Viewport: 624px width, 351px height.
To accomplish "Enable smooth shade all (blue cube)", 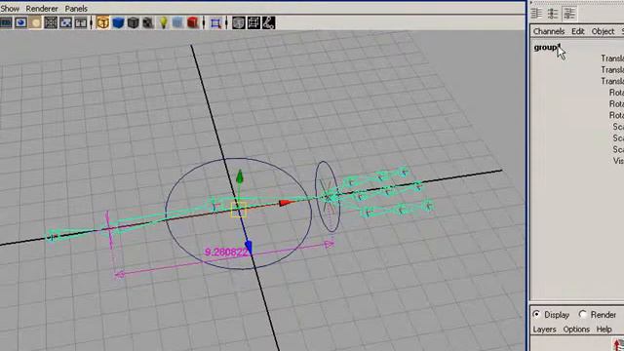I will [118, 22].
